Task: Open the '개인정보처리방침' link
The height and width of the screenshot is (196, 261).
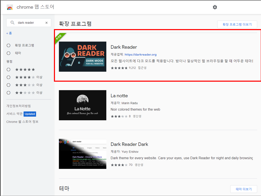Action: 18,106
